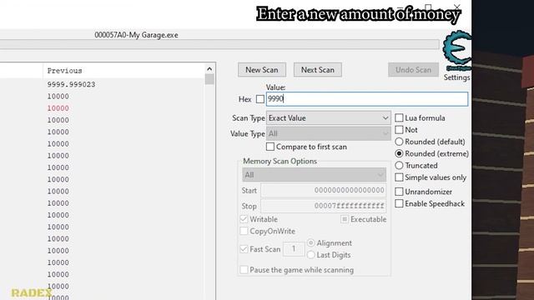
Task: Toggle the Enable Speedhack checkbox
Action: 399,203
